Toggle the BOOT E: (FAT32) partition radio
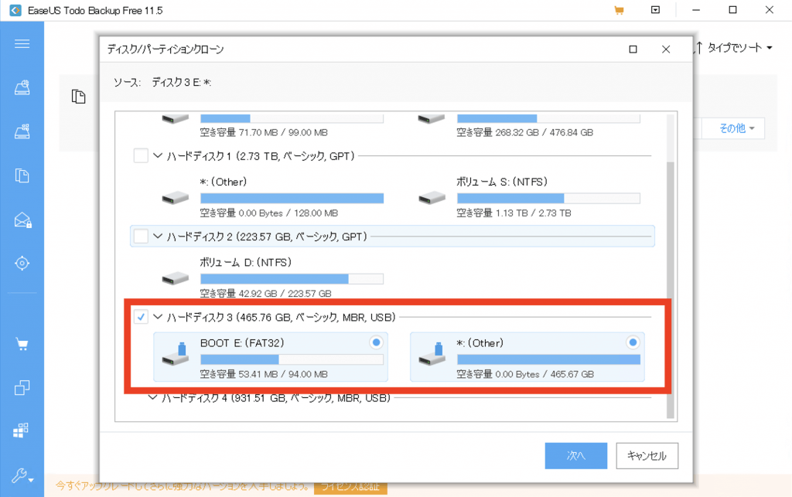The image size is (792, 497). coord(376,342)
